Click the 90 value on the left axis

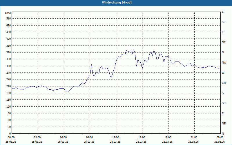point(9,113)
